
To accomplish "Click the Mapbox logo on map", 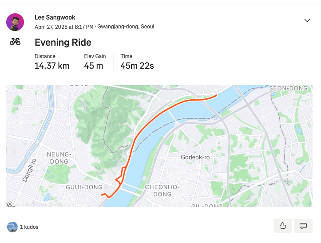I will pos(9,204).
